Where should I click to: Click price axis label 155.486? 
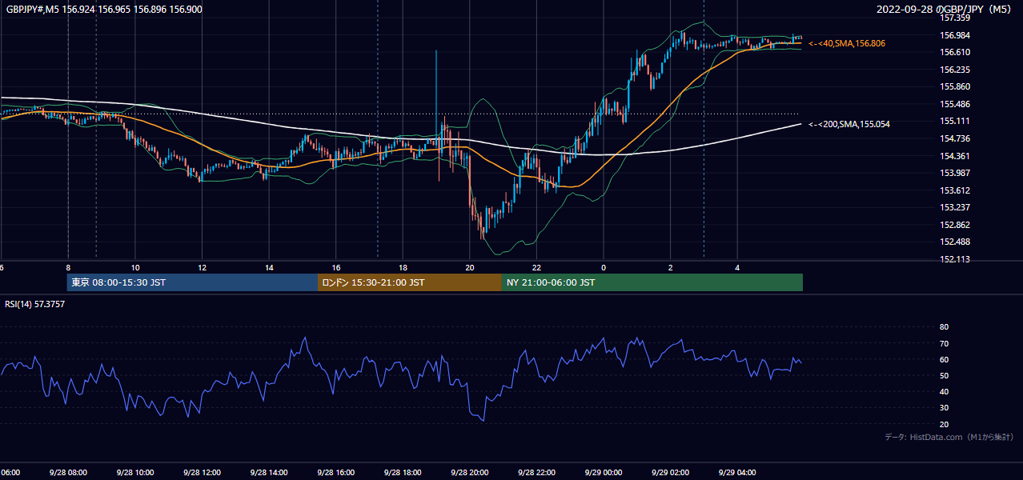coord(956,104)
